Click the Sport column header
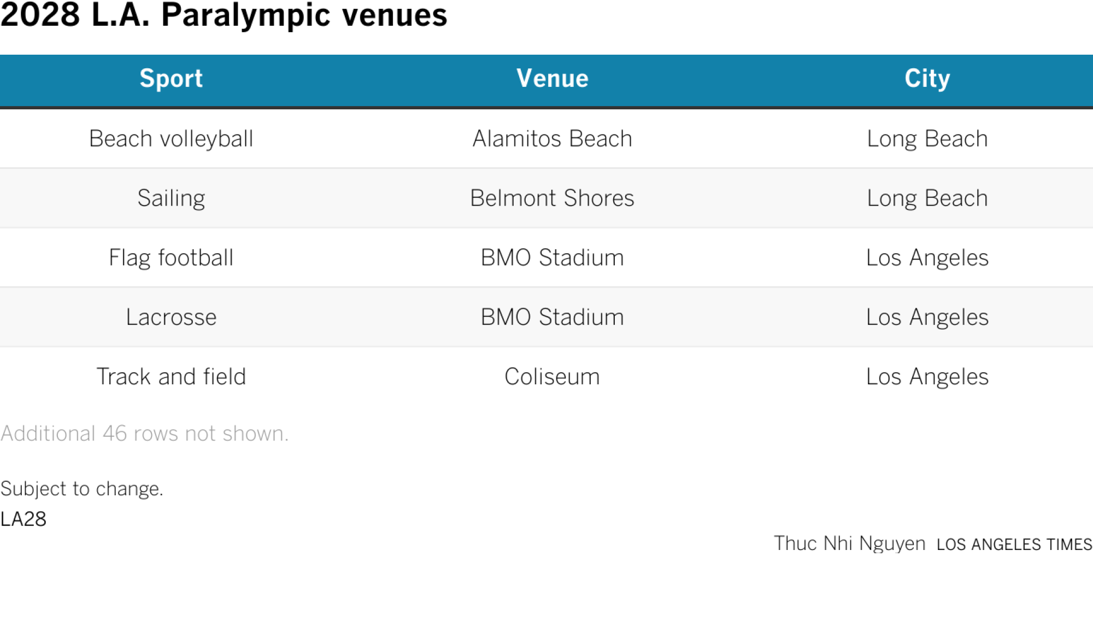Image resolution: width=1093 pixels, height=632 pixels. tap(171, 79)
